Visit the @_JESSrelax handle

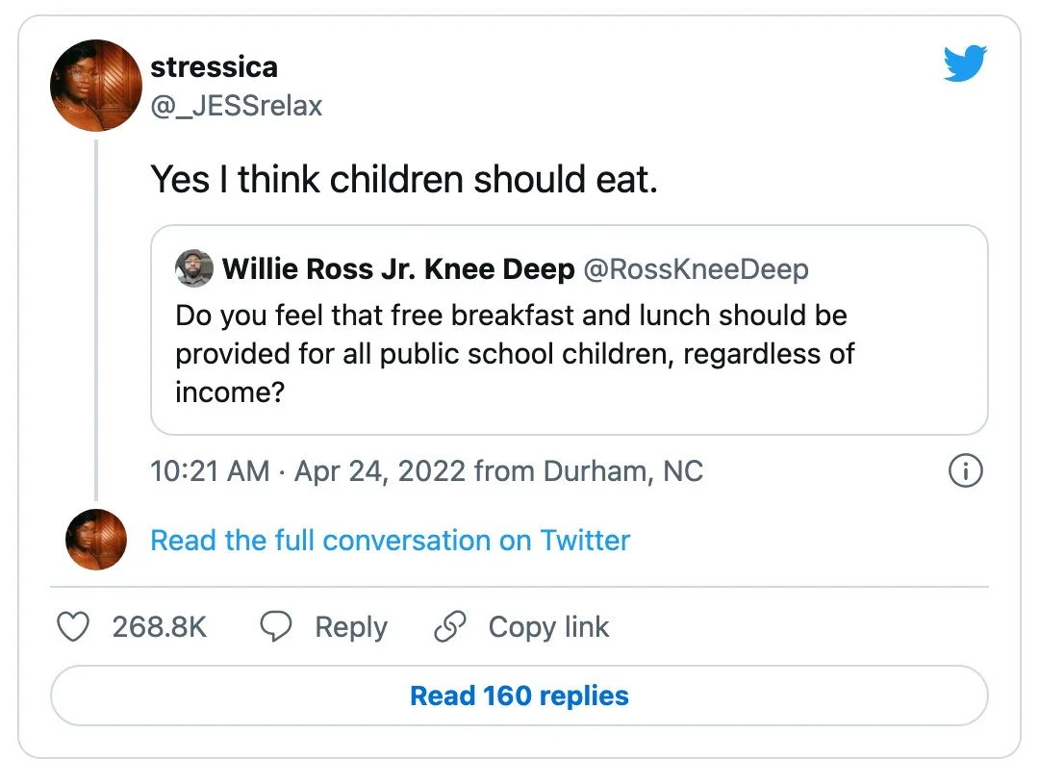(x=236, y=105)
